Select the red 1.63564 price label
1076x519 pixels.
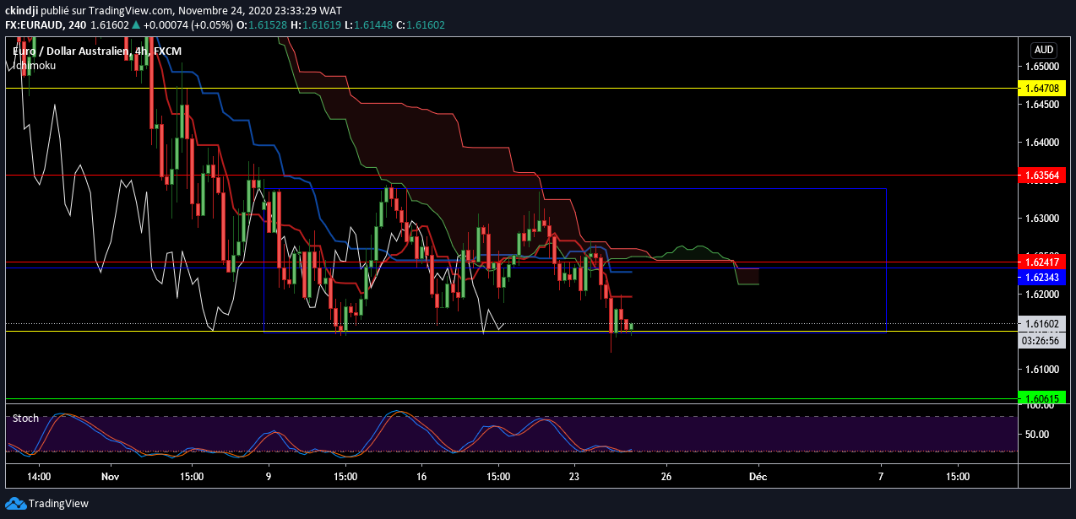click(1043, 176)
